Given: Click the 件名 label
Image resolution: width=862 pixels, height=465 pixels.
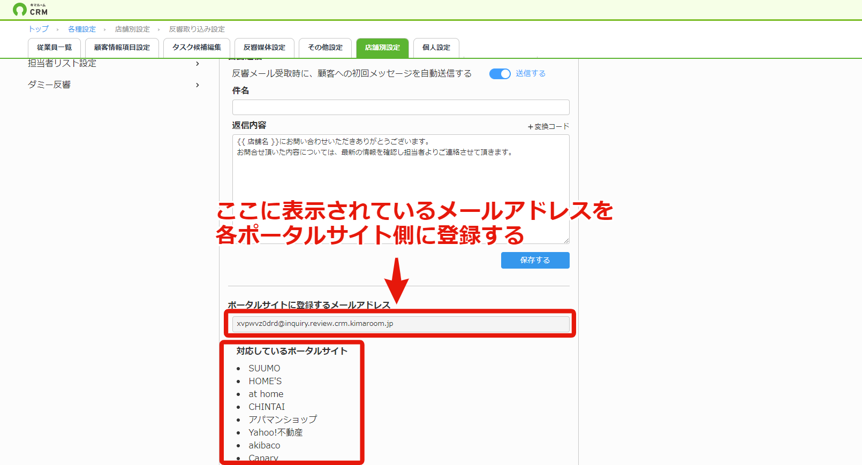Looking at the screenshot, I should coord(240,90).
